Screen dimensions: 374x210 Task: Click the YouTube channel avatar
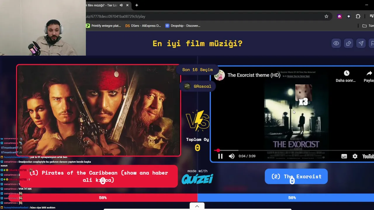(x=219, y=75)
